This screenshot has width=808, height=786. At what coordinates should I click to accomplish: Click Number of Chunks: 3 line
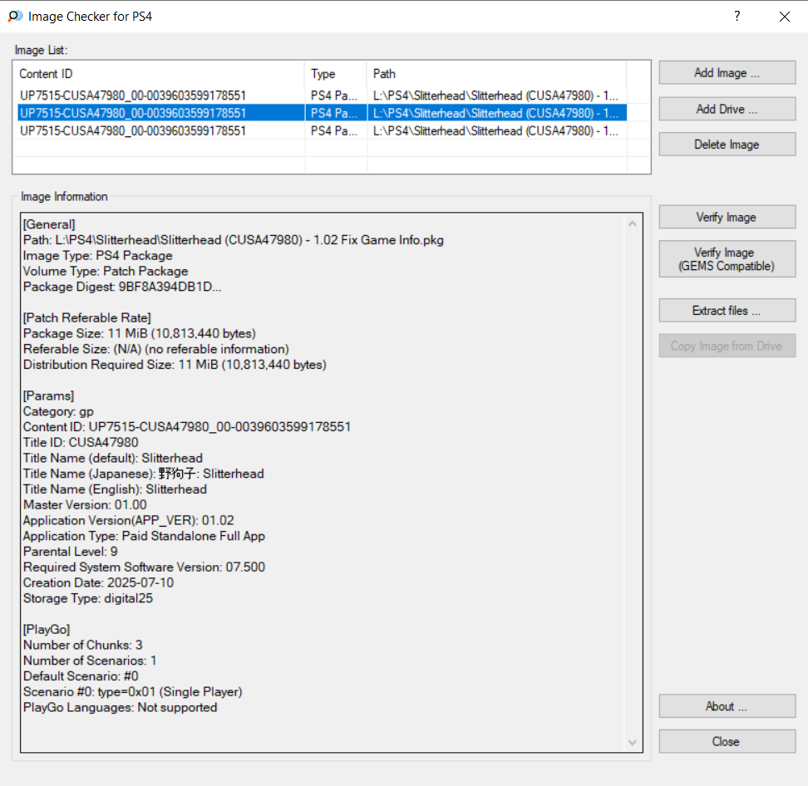click(82, 645)
